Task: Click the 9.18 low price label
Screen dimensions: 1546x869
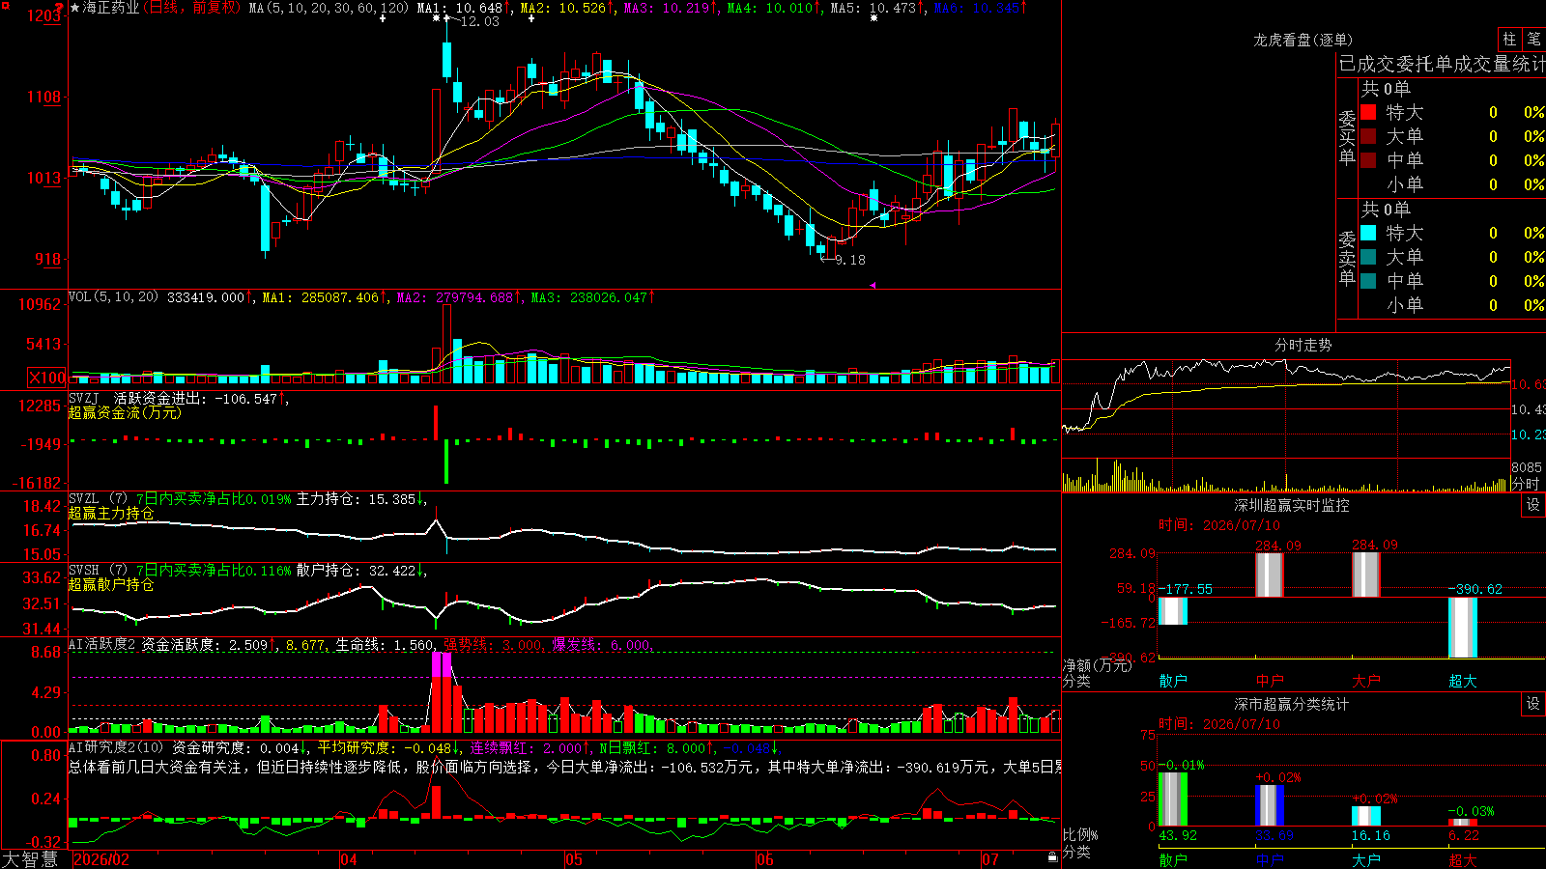Action: click(850, 260)
